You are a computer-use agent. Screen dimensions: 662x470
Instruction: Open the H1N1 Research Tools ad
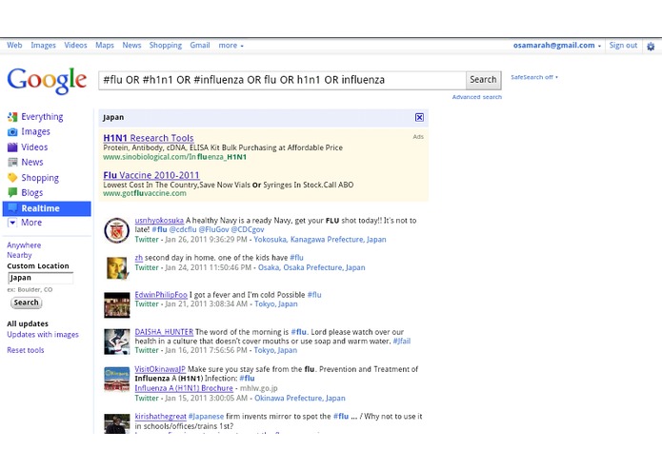pyautogui.click(x=149, y=138)
